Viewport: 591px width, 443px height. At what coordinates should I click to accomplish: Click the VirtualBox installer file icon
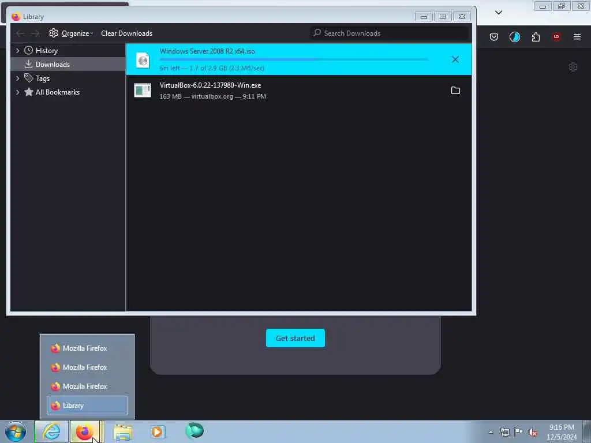(x=143, y=91)
